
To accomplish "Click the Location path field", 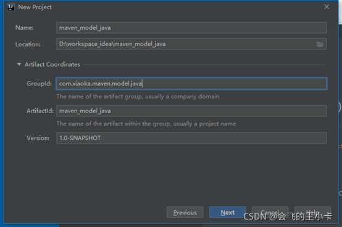I will pos(191,44).
